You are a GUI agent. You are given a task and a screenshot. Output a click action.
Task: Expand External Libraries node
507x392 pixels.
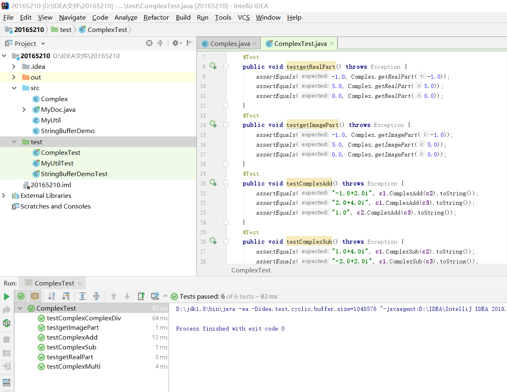click(x=4, y=195)
